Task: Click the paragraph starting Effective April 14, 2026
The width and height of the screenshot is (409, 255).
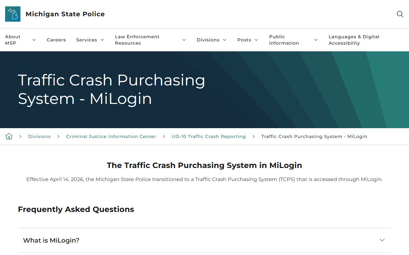Action: pos(204,179)
